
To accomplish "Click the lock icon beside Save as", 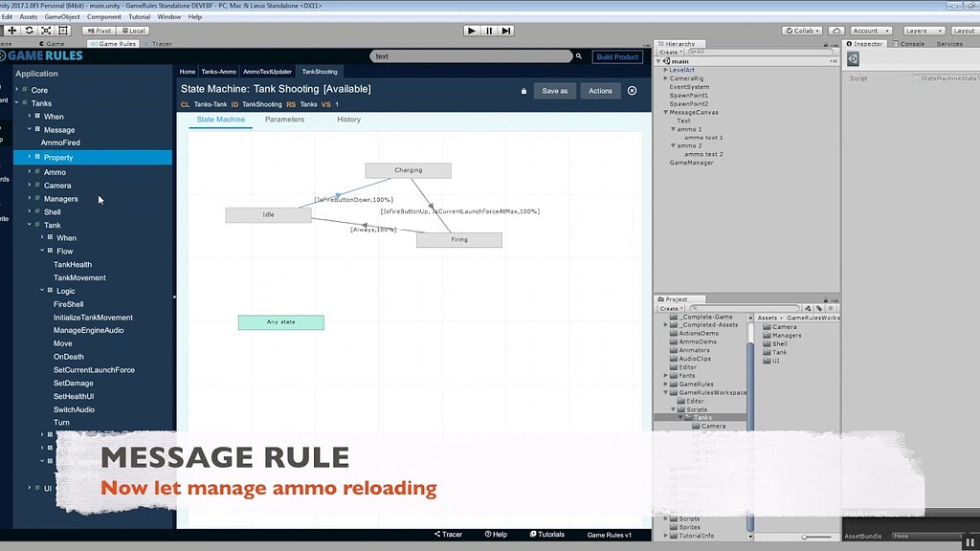I will [x=523, y=90].
